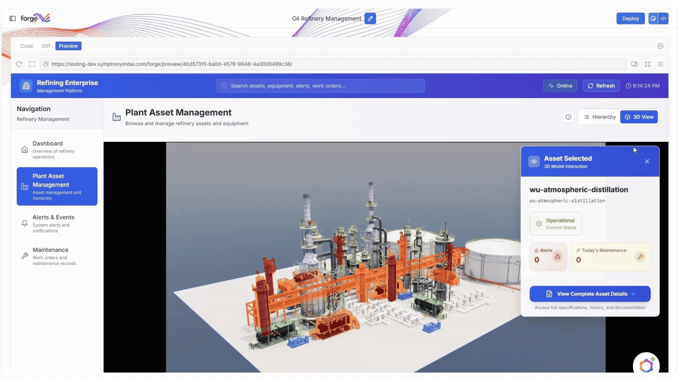
Task: Reload the preview with the refresh icon
Action: 19,64
